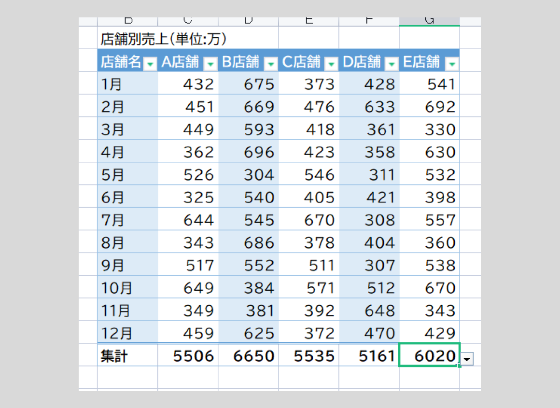560x408 pixels.
Task: Select D店舗 8月 value 404
Action: click(x=369, y=242)
